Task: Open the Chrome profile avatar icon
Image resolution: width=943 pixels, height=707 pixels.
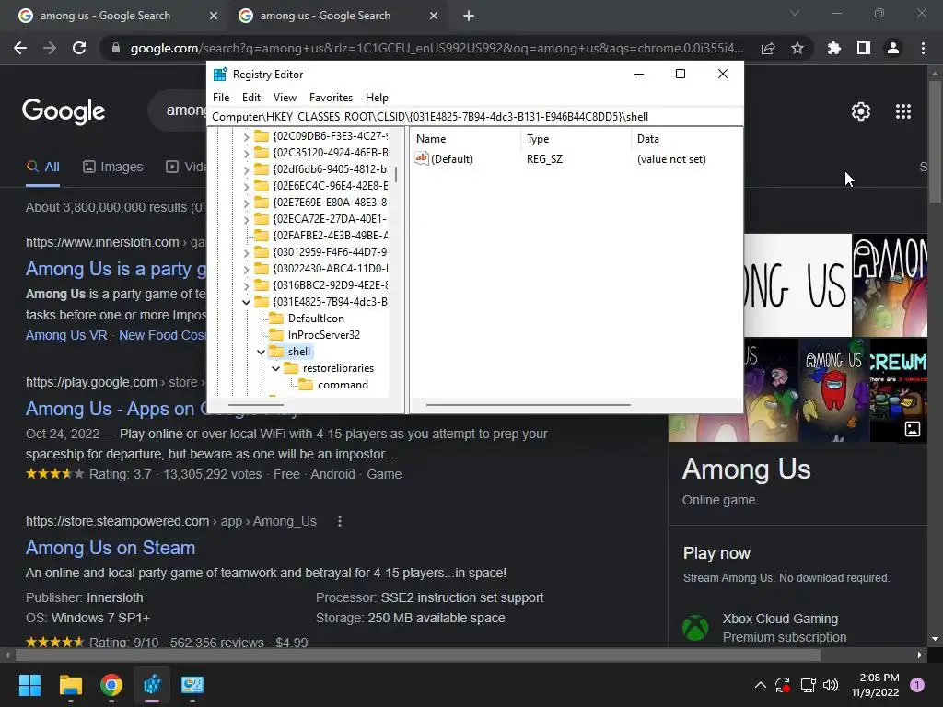Action: (893, 48)
